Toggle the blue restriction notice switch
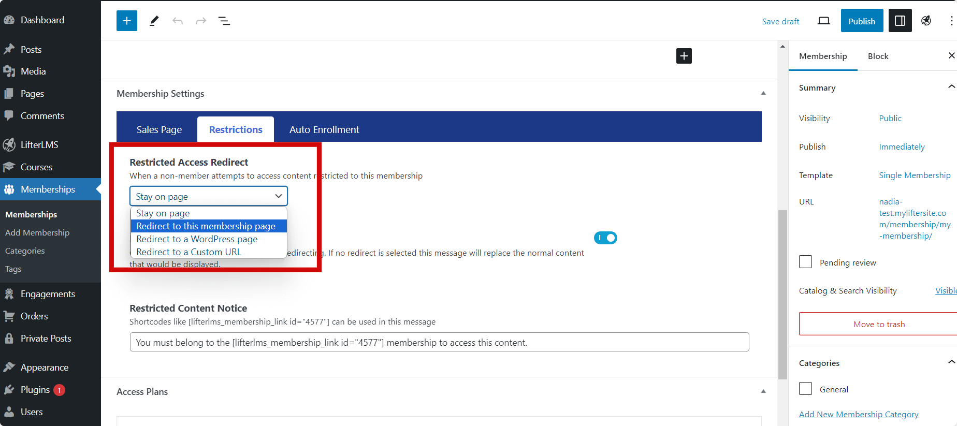 coord(605,238)
